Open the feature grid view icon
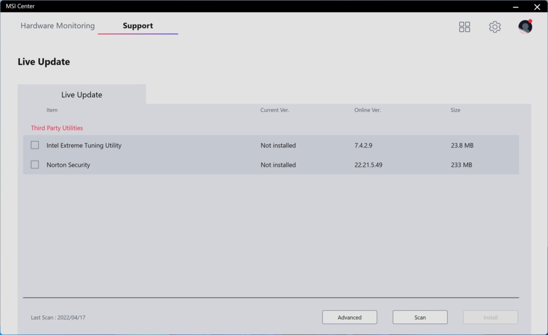The height and width of the screenshot is (335, 548). 465,27
